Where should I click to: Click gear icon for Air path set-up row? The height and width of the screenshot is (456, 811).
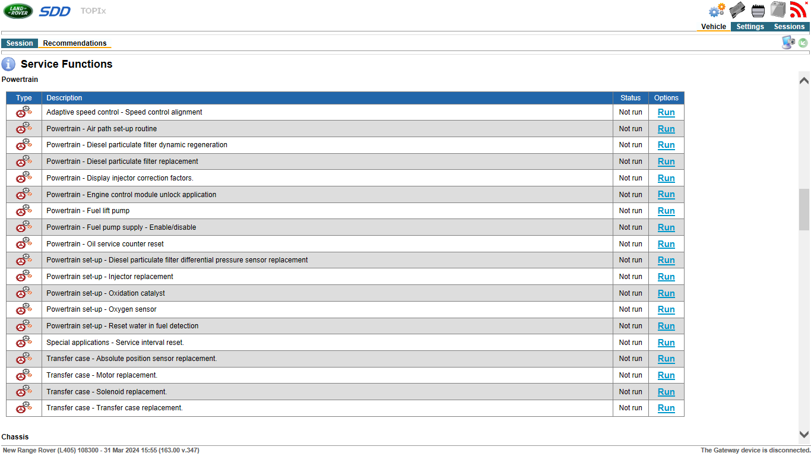pos(24,128)
